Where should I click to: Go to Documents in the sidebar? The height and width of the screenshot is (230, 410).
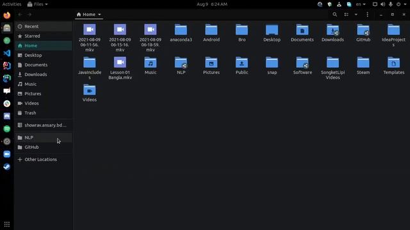(x=44, y=65)
